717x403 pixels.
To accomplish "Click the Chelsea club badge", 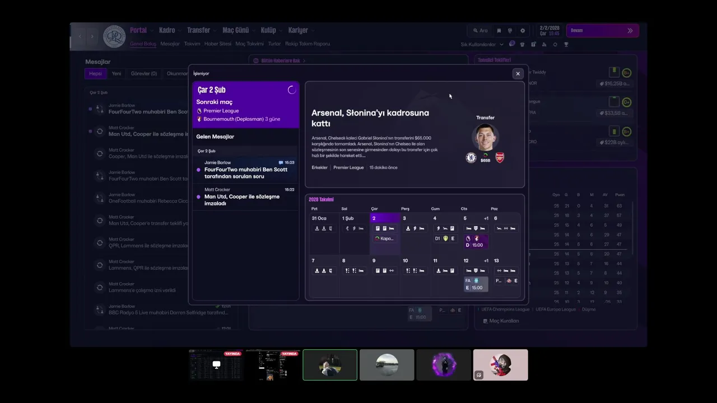I will (471, 158).
